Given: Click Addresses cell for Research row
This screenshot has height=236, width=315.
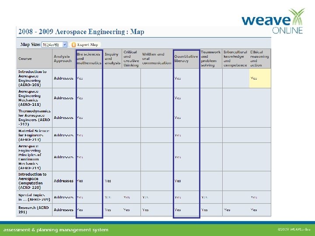Looking at the screenshot, I should pos(63,210).
